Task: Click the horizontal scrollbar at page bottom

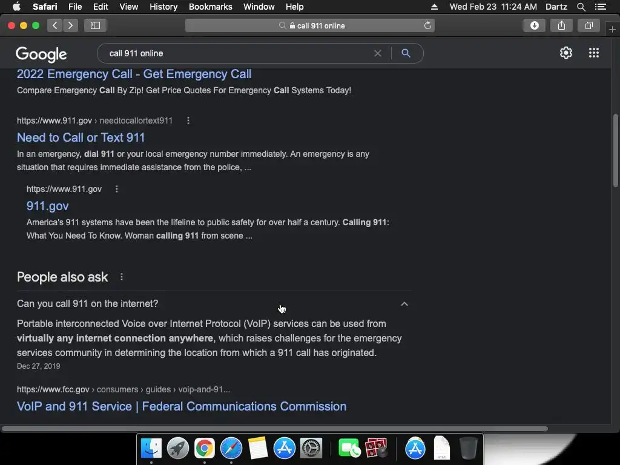Action: pyautogui.click(x=275, y=429)
